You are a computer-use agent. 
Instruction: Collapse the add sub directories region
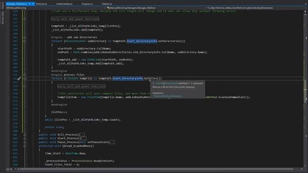point(25,37)
